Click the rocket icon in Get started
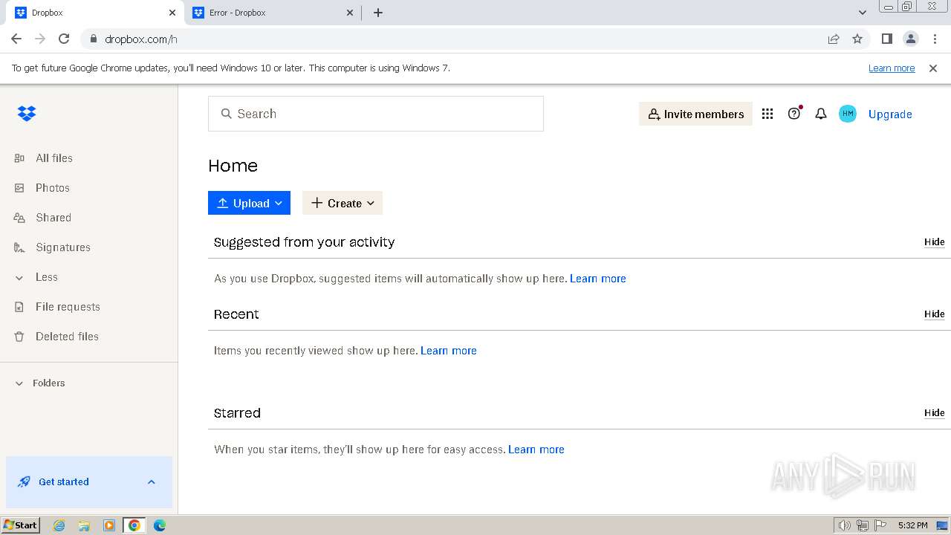This screenshot has width=951, height=535. click(x=25, y=481)
